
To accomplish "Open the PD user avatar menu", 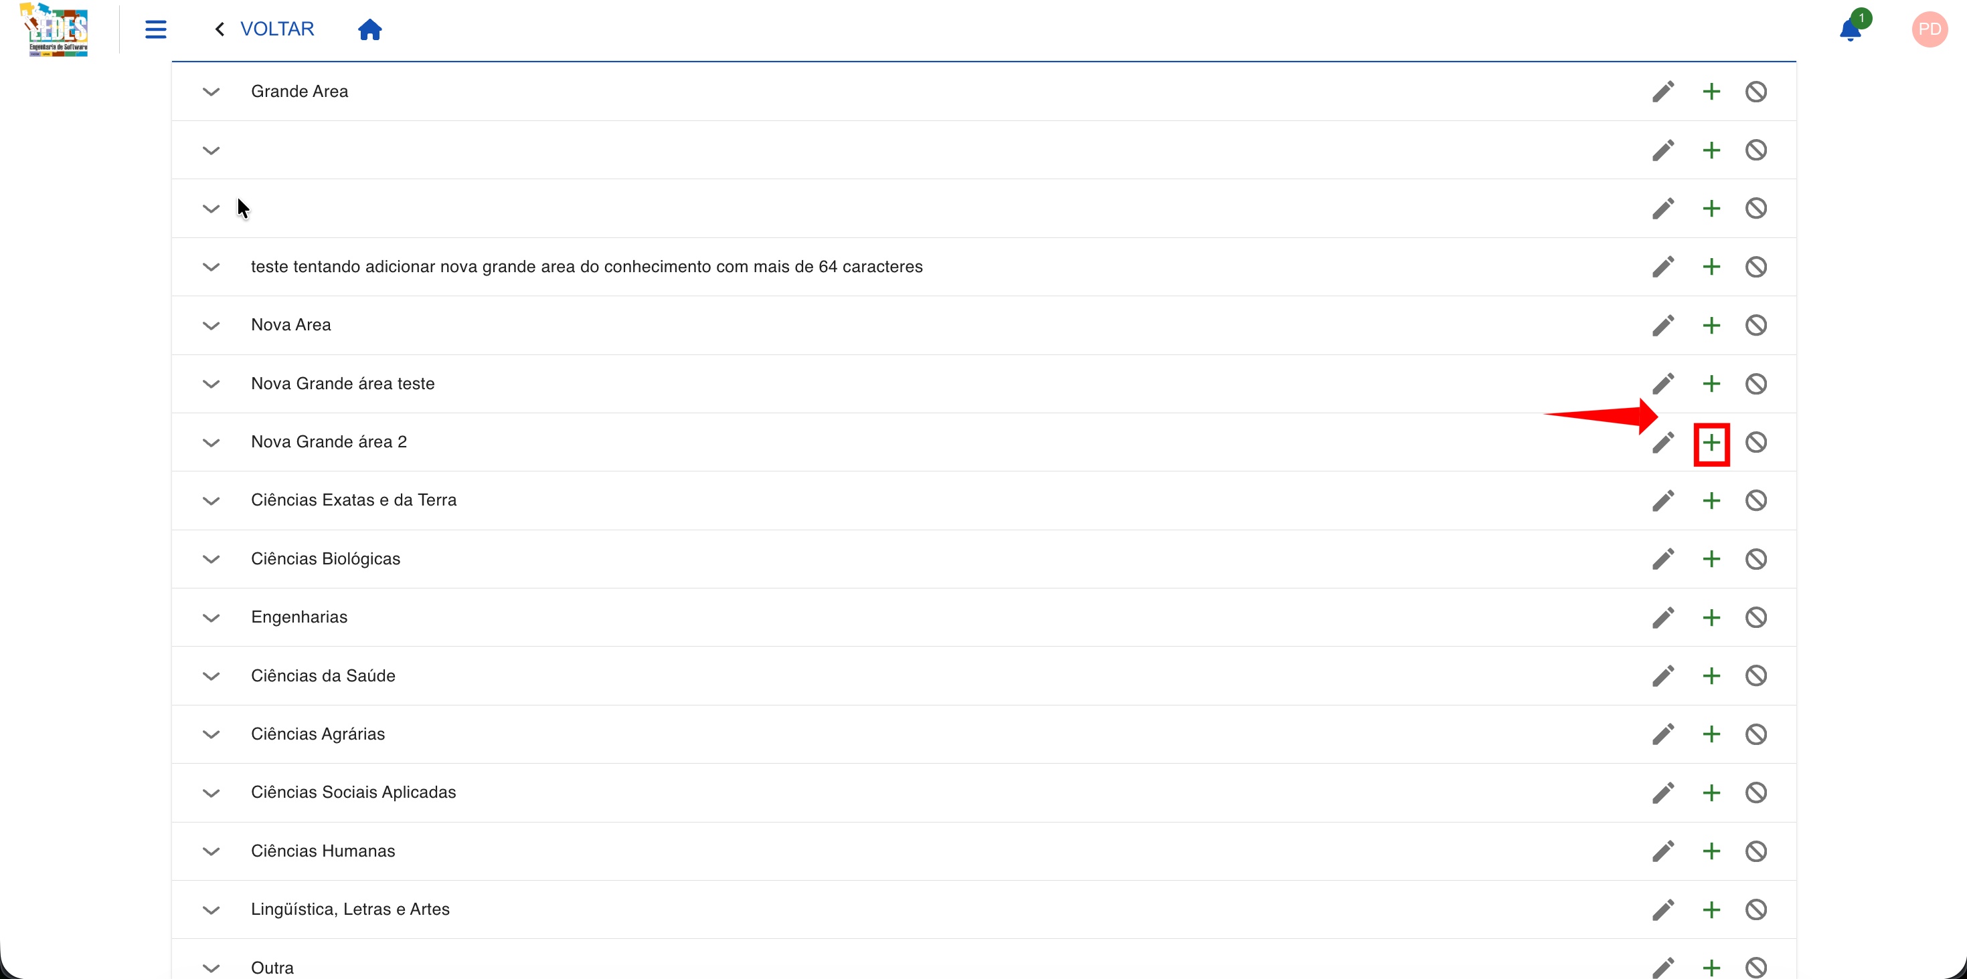I will click(1929, 29).
